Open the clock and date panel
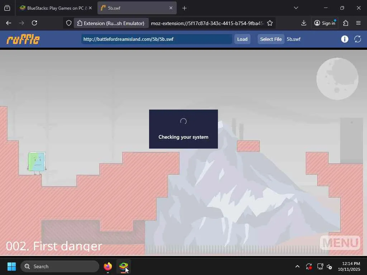The height and width of the screenshot is (275, 367). pos(349,266)
